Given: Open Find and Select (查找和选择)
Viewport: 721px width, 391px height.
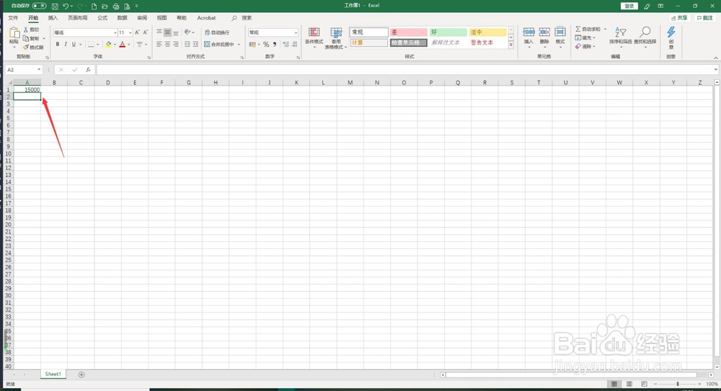Looking at the screenshot, I should pos(645,38).
